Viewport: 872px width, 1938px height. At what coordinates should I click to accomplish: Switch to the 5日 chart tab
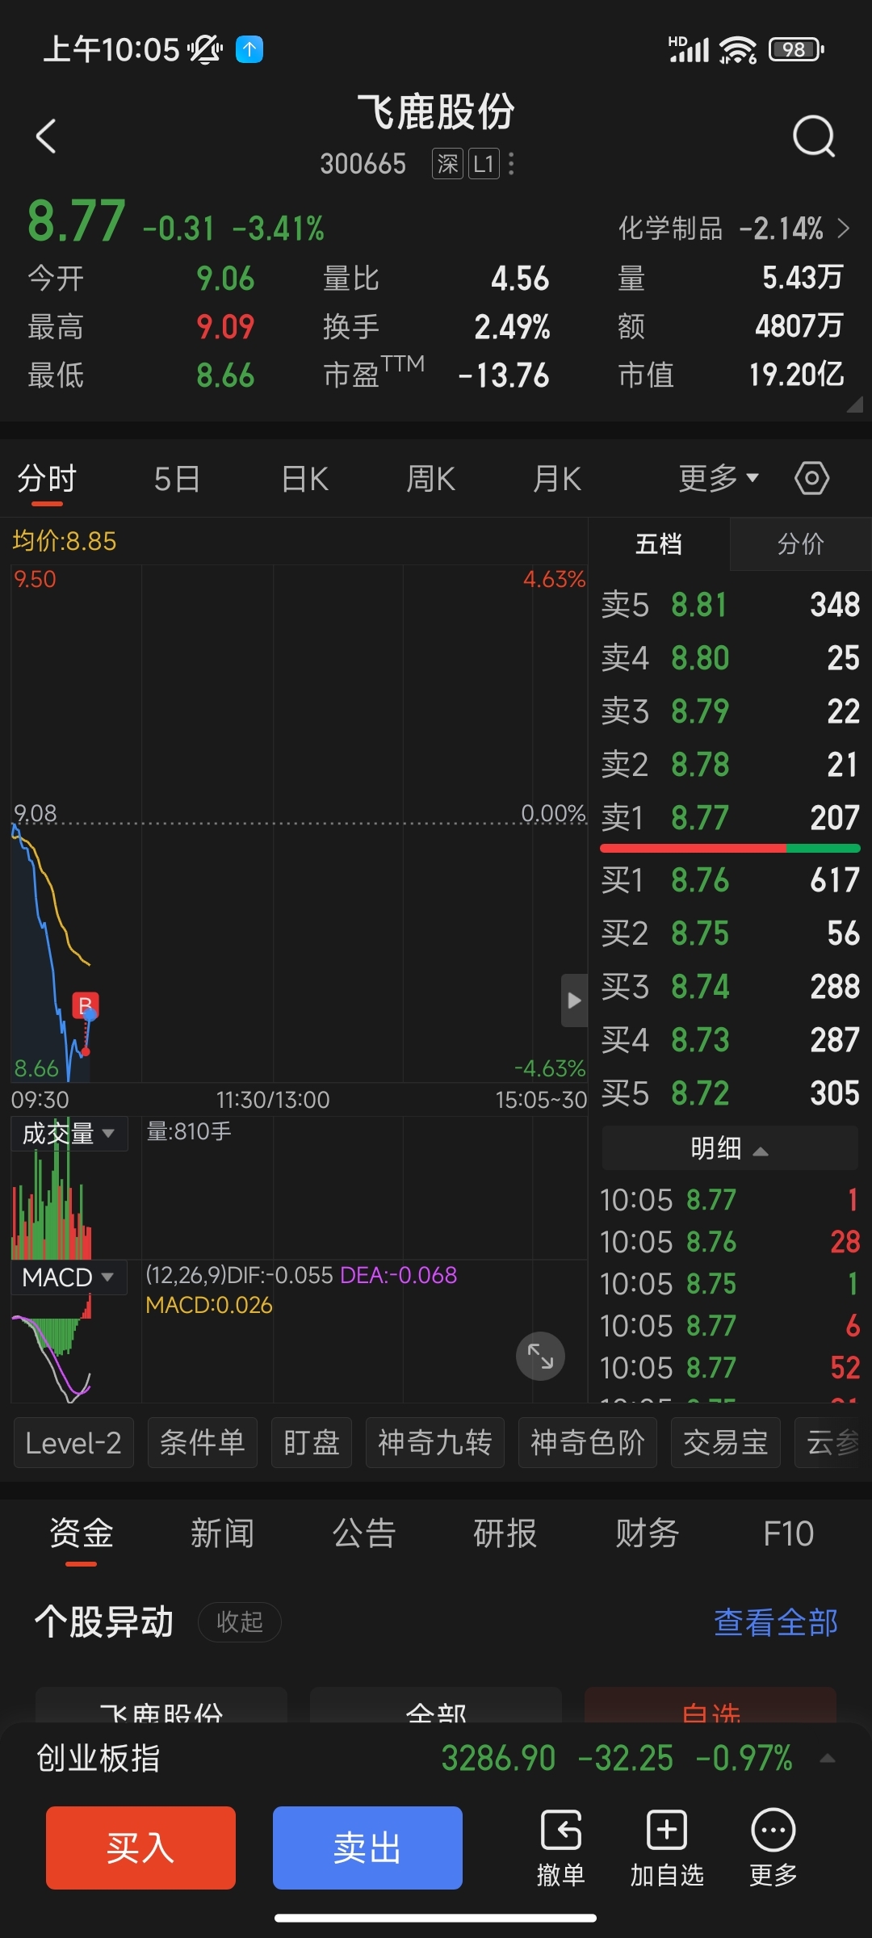[177, 479]
